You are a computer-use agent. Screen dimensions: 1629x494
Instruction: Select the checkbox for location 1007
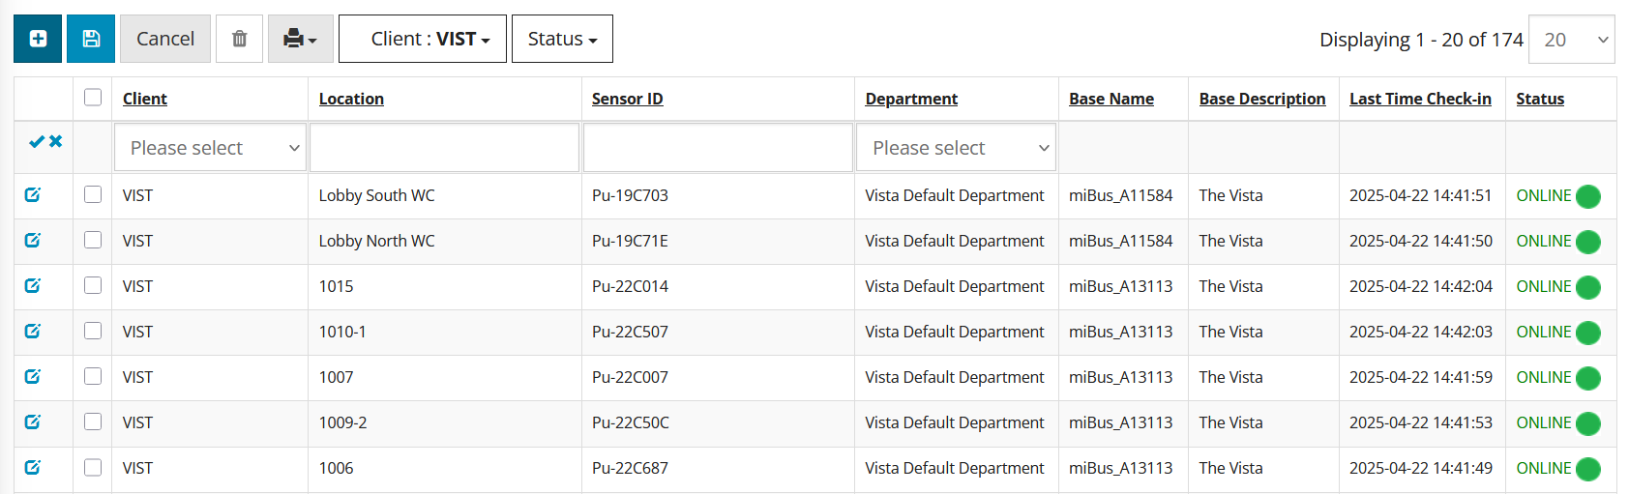(x=93, y=376)
